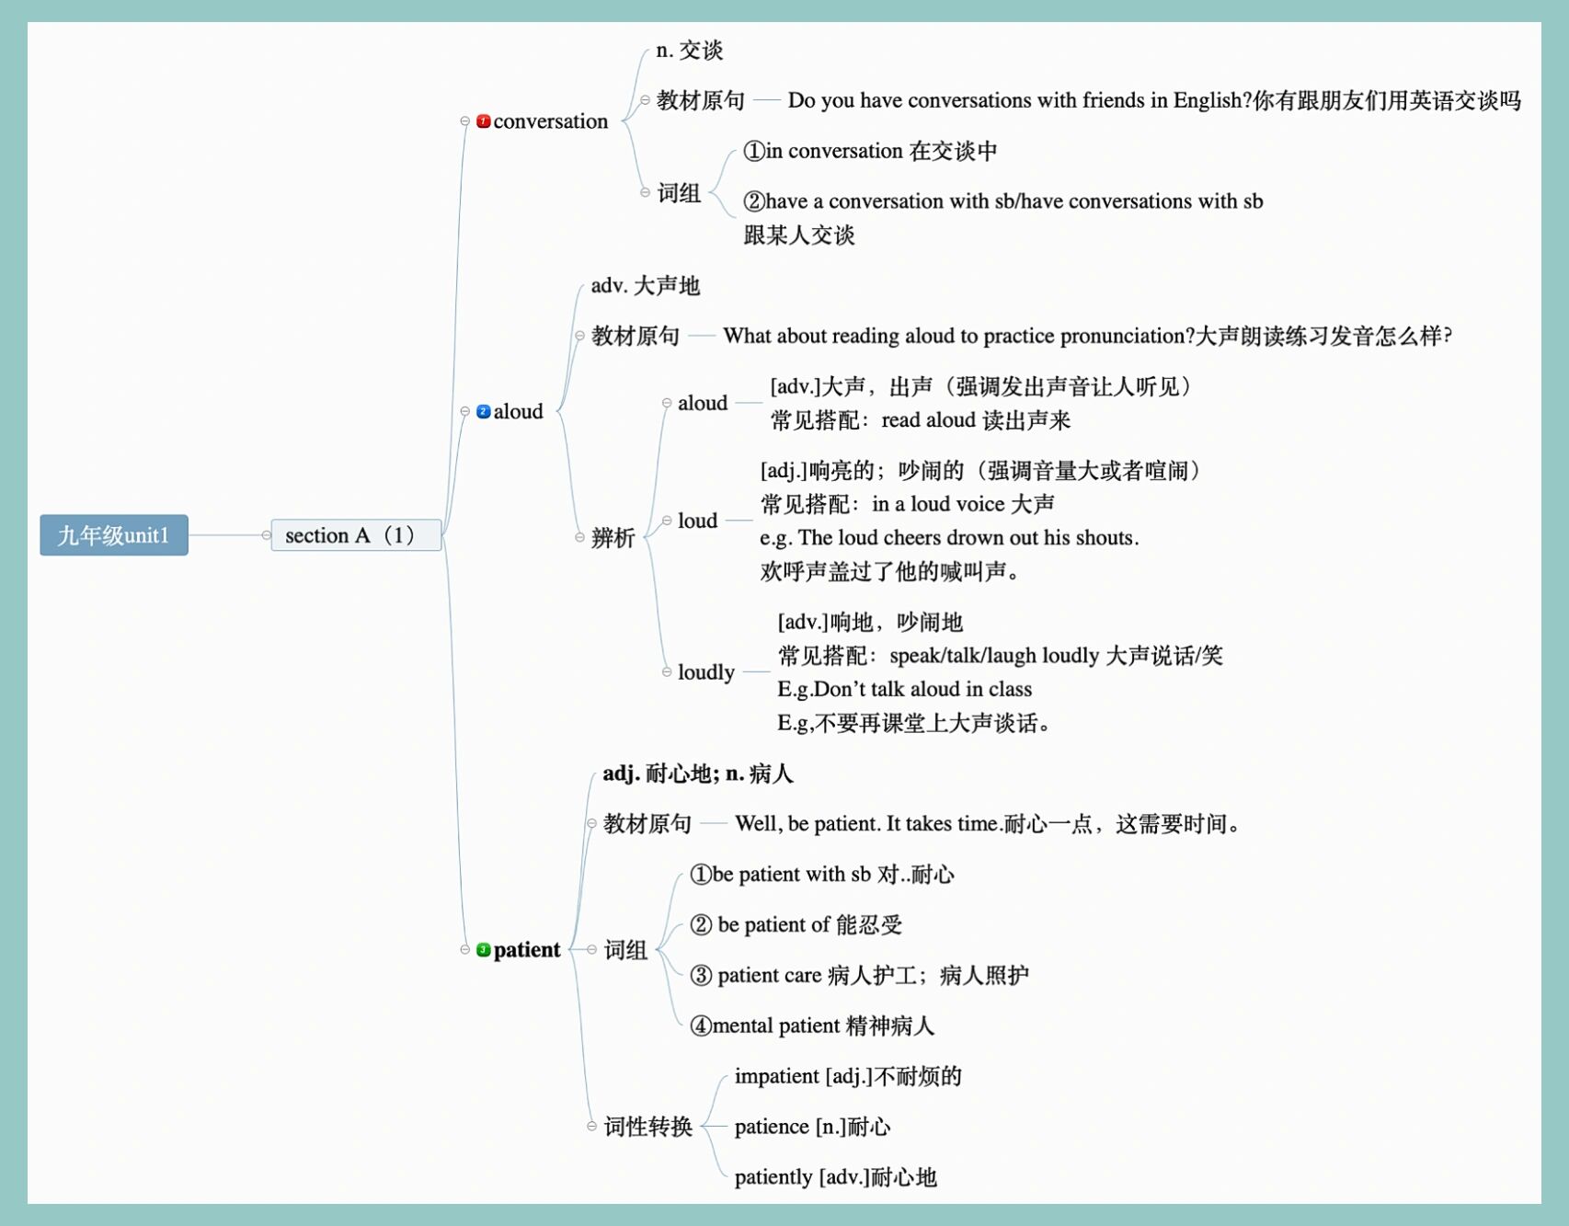Click '④mental patient 精神病人' node
The height and width of the screenshot is (1226, 1569).
click(x=811, y=1025)
